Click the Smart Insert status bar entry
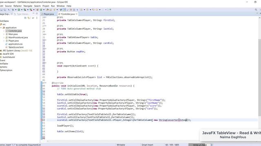This screenshot has height=146, width=261. [x=147, y=145]
